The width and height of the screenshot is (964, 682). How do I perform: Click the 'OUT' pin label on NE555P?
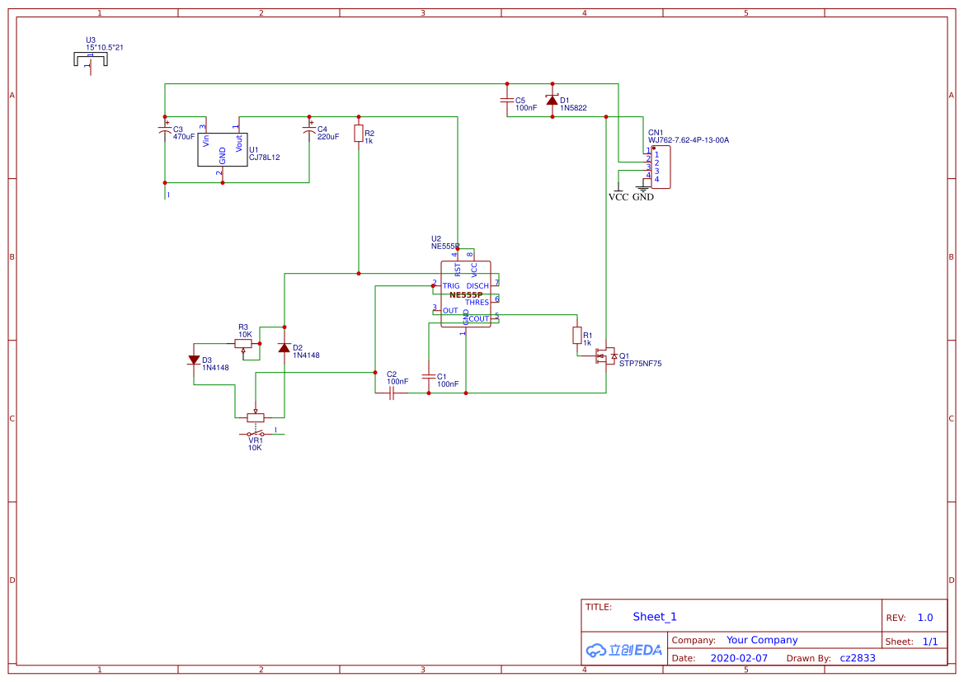[x=450, y=311]
